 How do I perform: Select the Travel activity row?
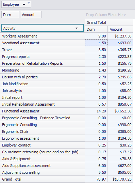coord(43,50)
